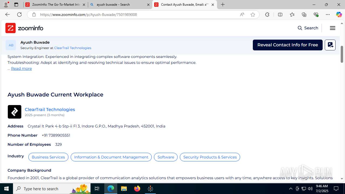Click the phone number +91 7389905551
This screenshot has width=345, height=194.
click(x=56, y=135)
